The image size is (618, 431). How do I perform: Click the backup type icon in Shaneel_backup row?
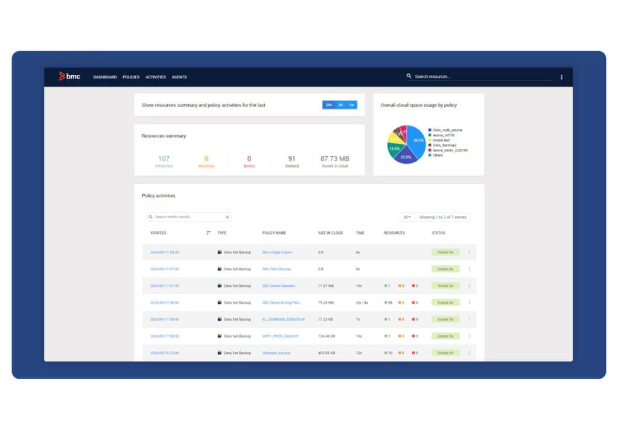(x=220, y=353)
